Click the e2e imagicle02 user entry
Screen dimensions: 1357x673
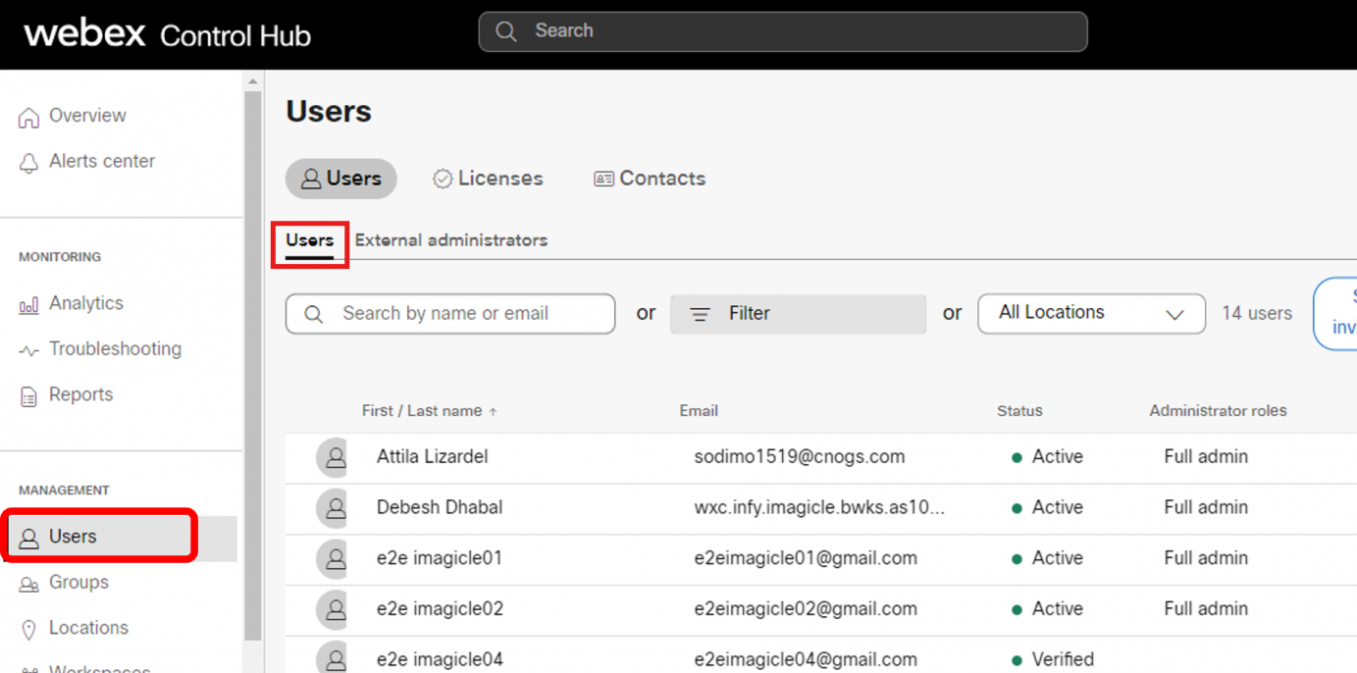tap(439, 609)
